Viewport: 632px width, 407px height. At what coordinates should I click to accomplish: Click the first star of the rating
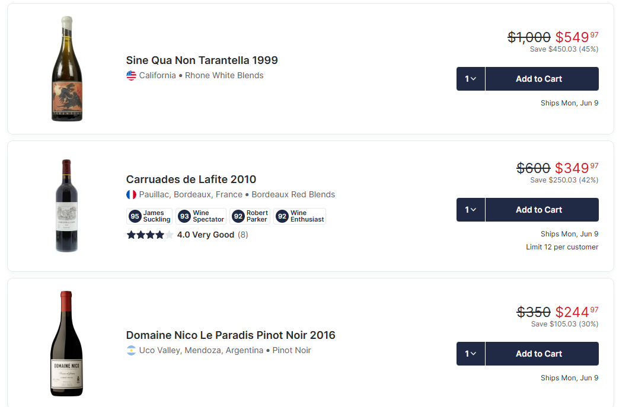[x=130, y=235]
